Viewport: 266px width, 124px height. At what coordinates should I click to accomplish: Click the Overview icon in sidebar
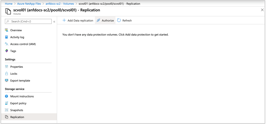point(7,30)
